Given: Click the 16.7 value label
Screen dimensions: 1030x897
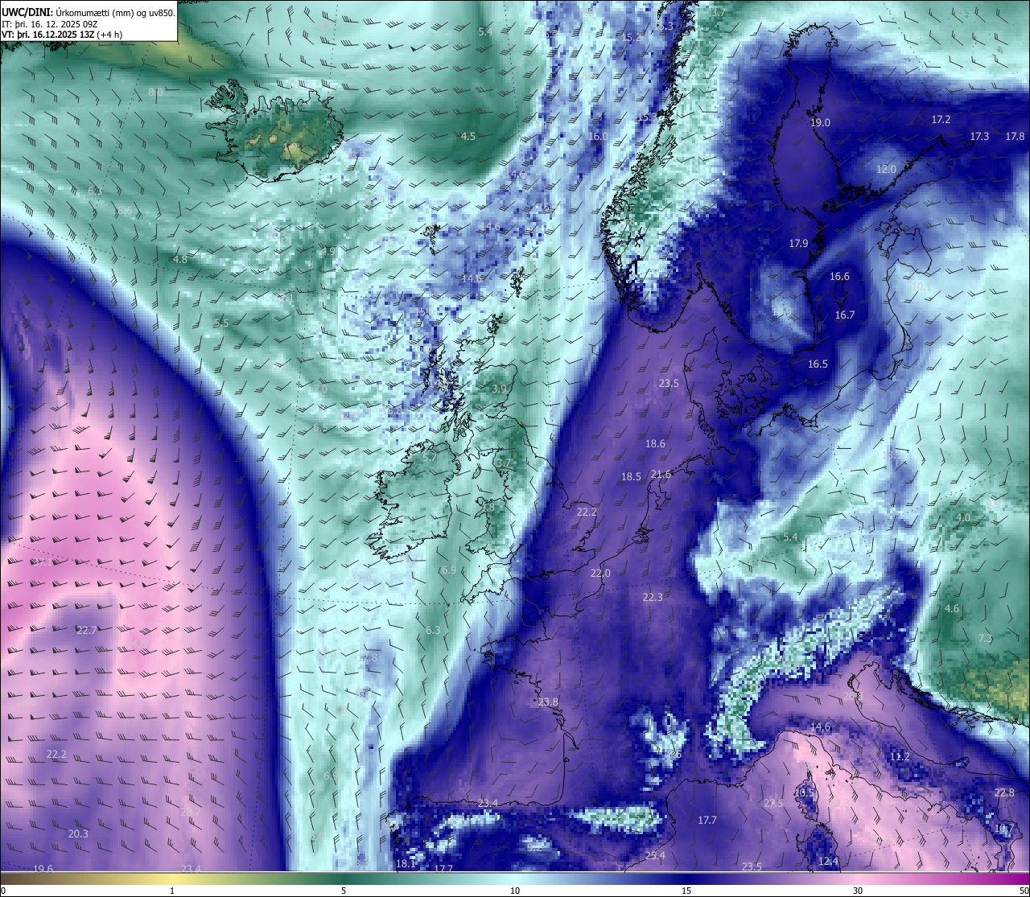Looking at the screenshot, I should point(845,315).
